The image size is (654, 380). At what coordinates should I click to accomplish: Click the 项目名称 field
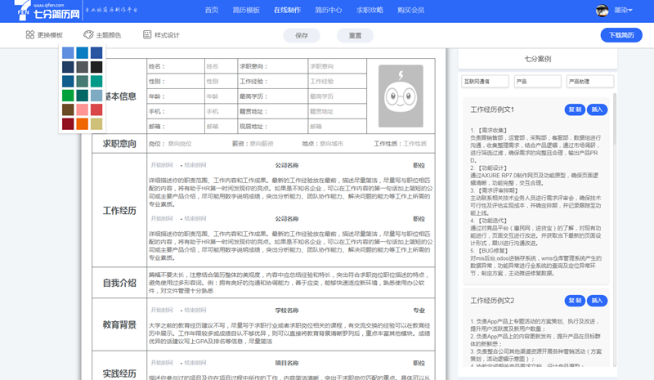[287, 363]
